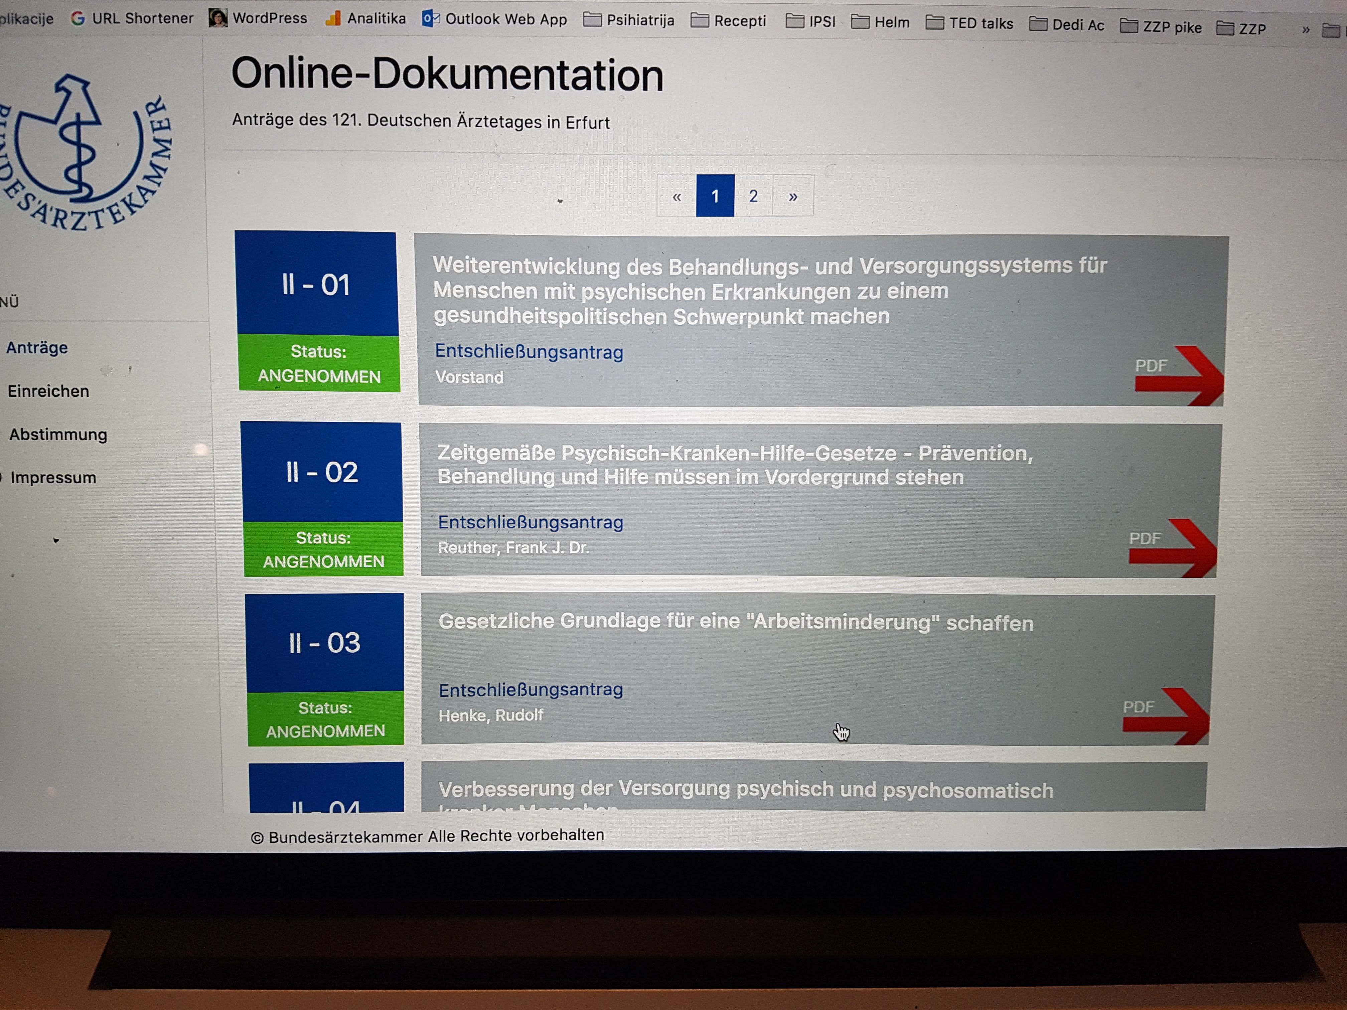Click the II - 02 motion number tile
Screen dimensions: 1347x1010
tap(321, 472)
